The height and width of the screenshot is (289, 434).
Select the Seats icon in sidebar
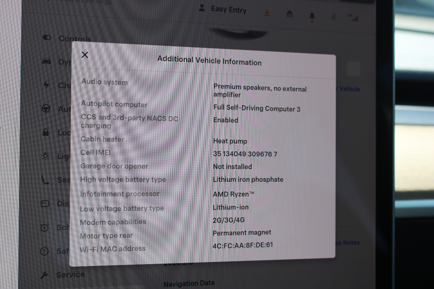(45, 180)
